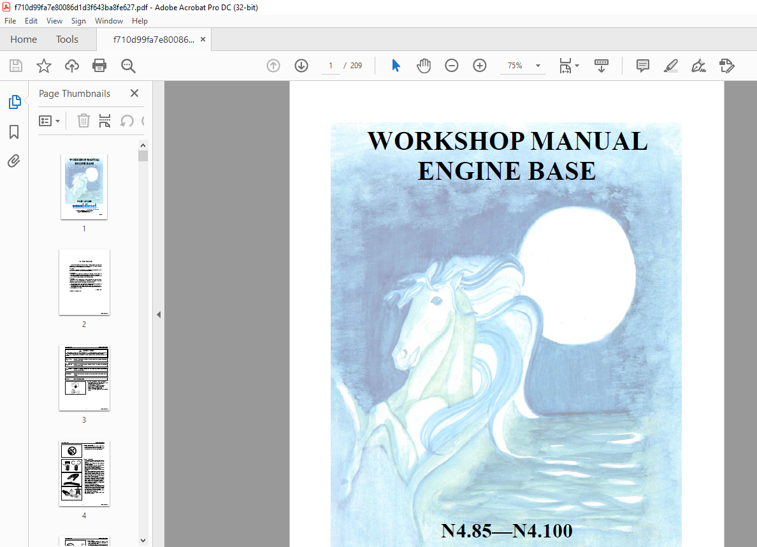Click the '209' total page count
757x547 pixels.
point(356,66)
